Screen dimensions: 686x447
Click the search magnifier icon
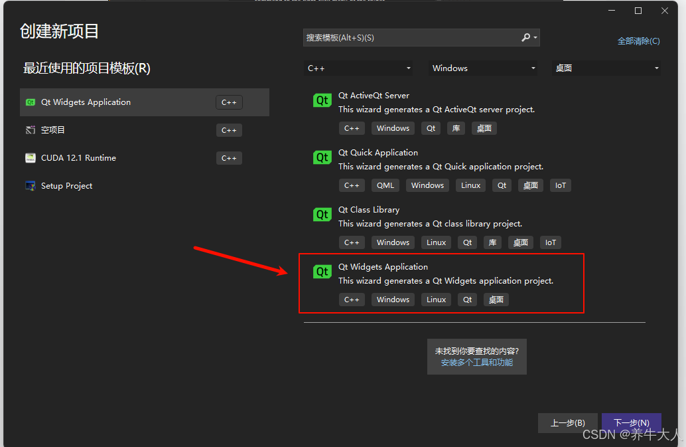(526, 38)
